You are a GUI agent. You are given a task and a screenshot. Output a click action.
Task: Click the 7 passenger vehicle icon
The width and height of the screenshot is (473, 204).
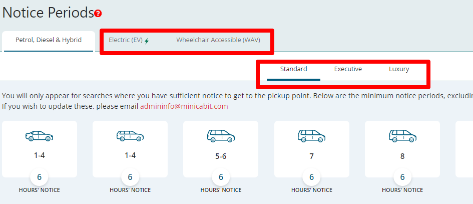coord(312,136)
